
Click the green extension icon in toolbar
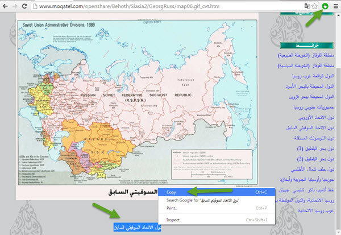coord(325,6)
